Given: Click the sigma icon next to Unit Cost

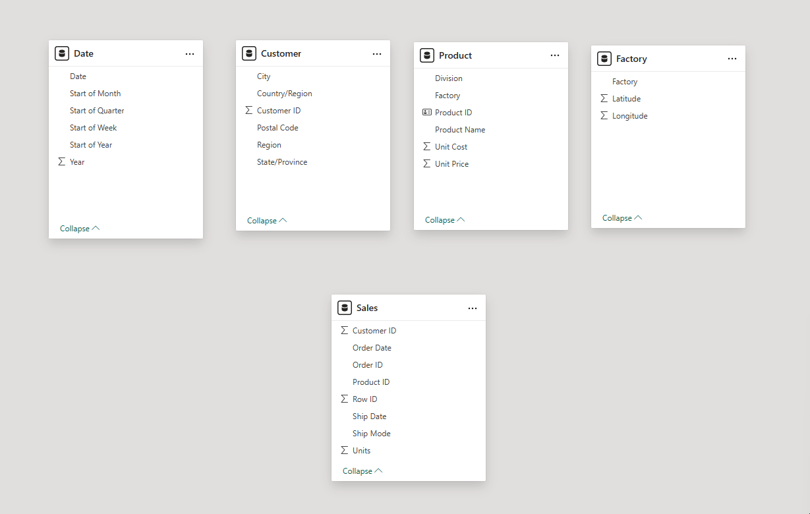Looking at the screenshot, I should click(427, 147).
